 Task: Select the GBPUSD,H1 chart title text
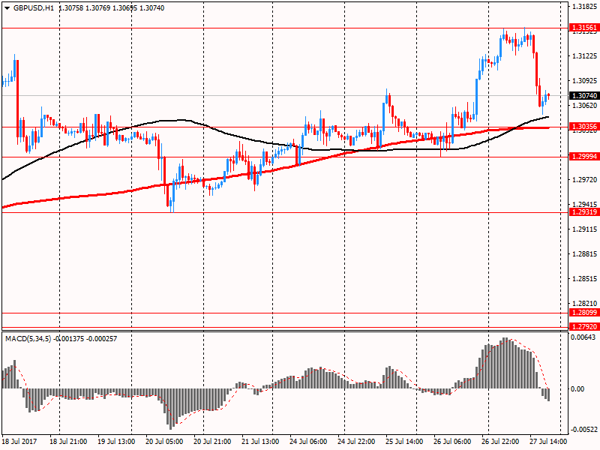pyautogui.click(x=34, y=8)
